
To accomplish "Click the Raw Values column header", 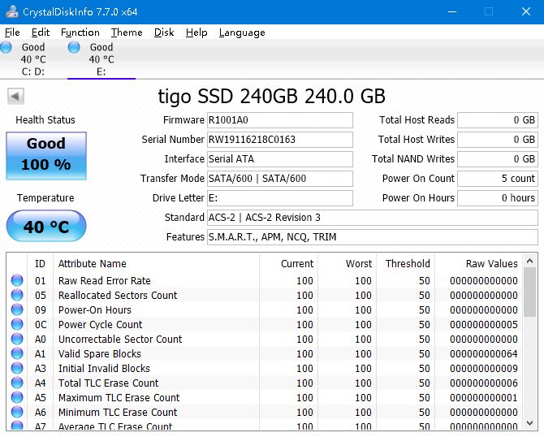I will coord(478,264).
